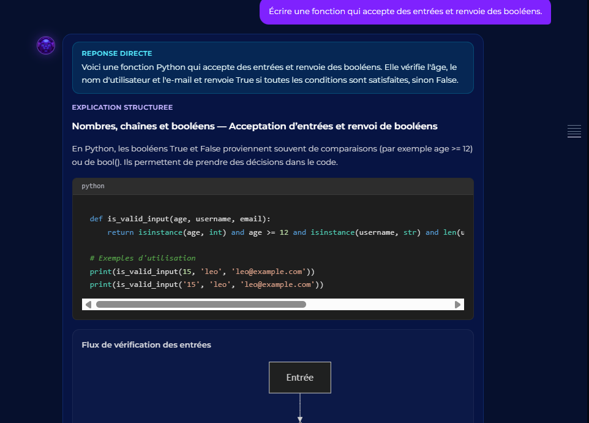
Task: Click the python language label
Action: pos(93,186)
